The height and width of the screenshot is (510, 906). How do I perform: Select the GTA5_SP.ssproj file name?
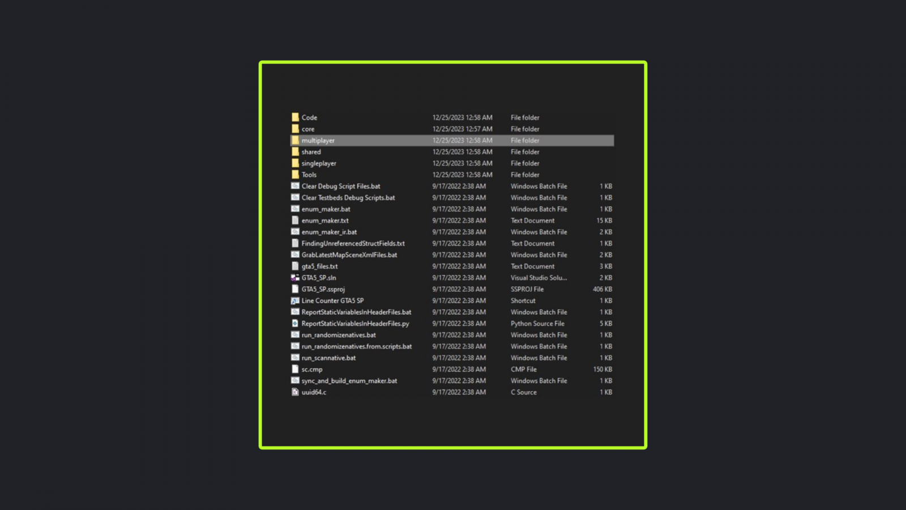click(323, 289)
